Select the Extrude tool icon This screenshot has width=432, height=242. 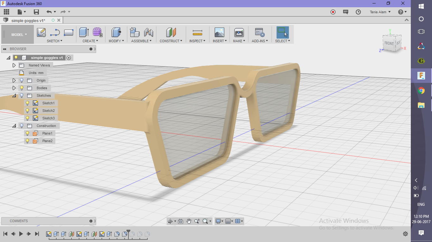click(84, 32)
